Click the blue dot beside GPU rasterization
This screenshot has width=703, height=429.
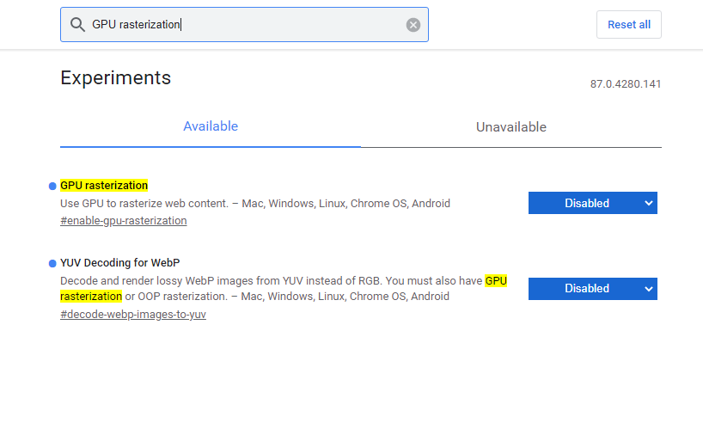click(52, 186)
